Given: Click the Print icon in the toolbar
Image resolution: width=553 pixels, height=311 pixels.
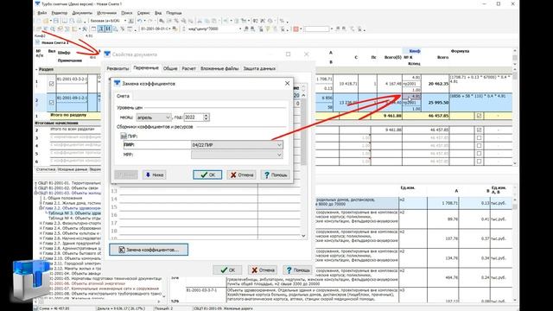Looking at the screenshot, I should pyautogui.click(x=79, y=21).
